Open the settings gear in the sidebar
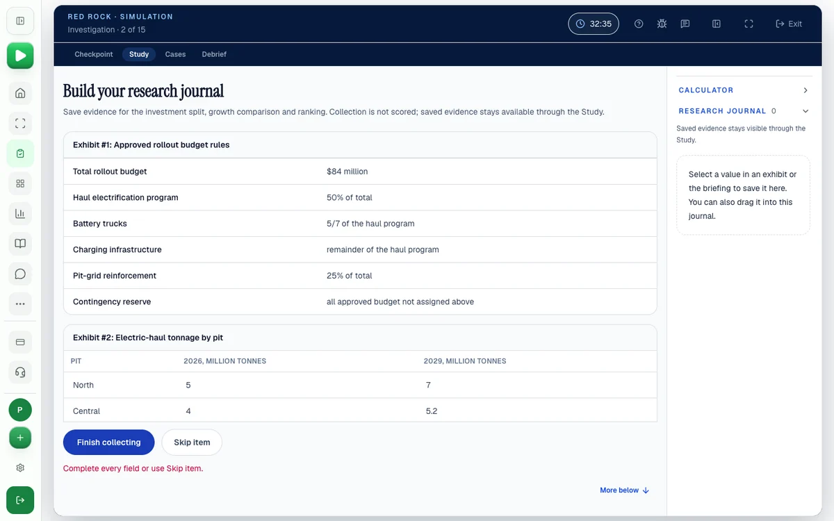The width and height of the screenshot is (834, 521). [20, 468]
